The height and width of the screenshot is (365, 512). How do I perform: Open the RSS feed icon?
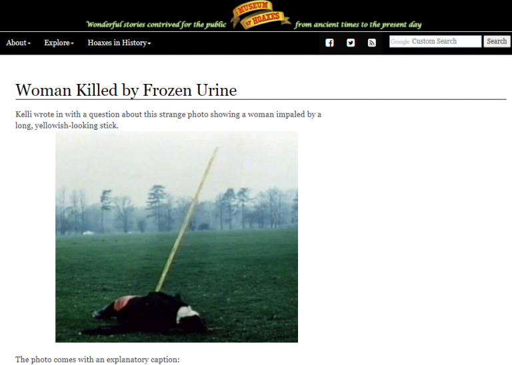371,43
